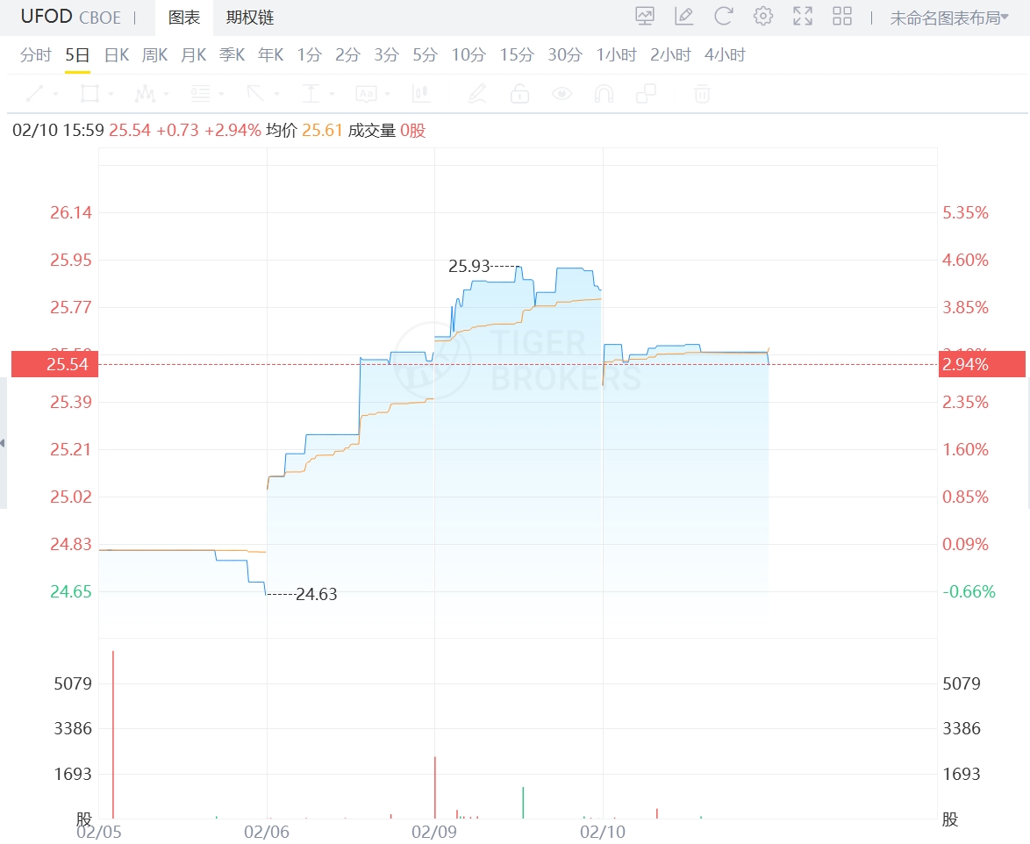Select the line drawing tool
1030x844 pixels.
pyautogui.click(x=35, y=94)
